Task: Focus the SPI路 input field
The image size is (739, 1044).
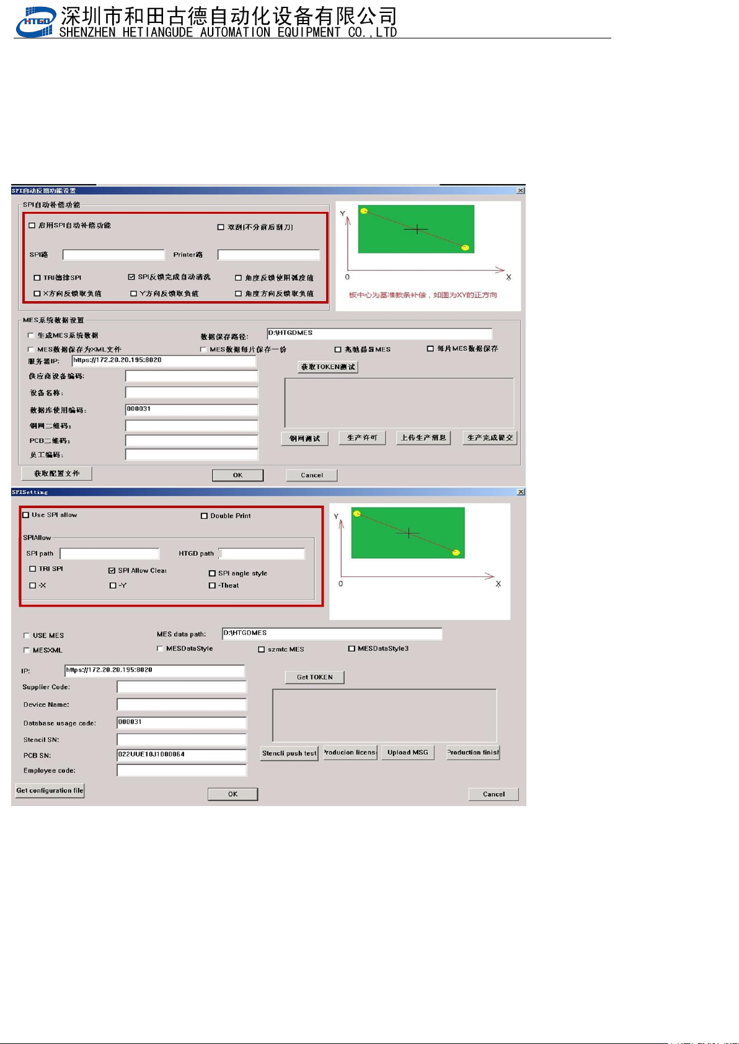Action: [x=114, y=255]
